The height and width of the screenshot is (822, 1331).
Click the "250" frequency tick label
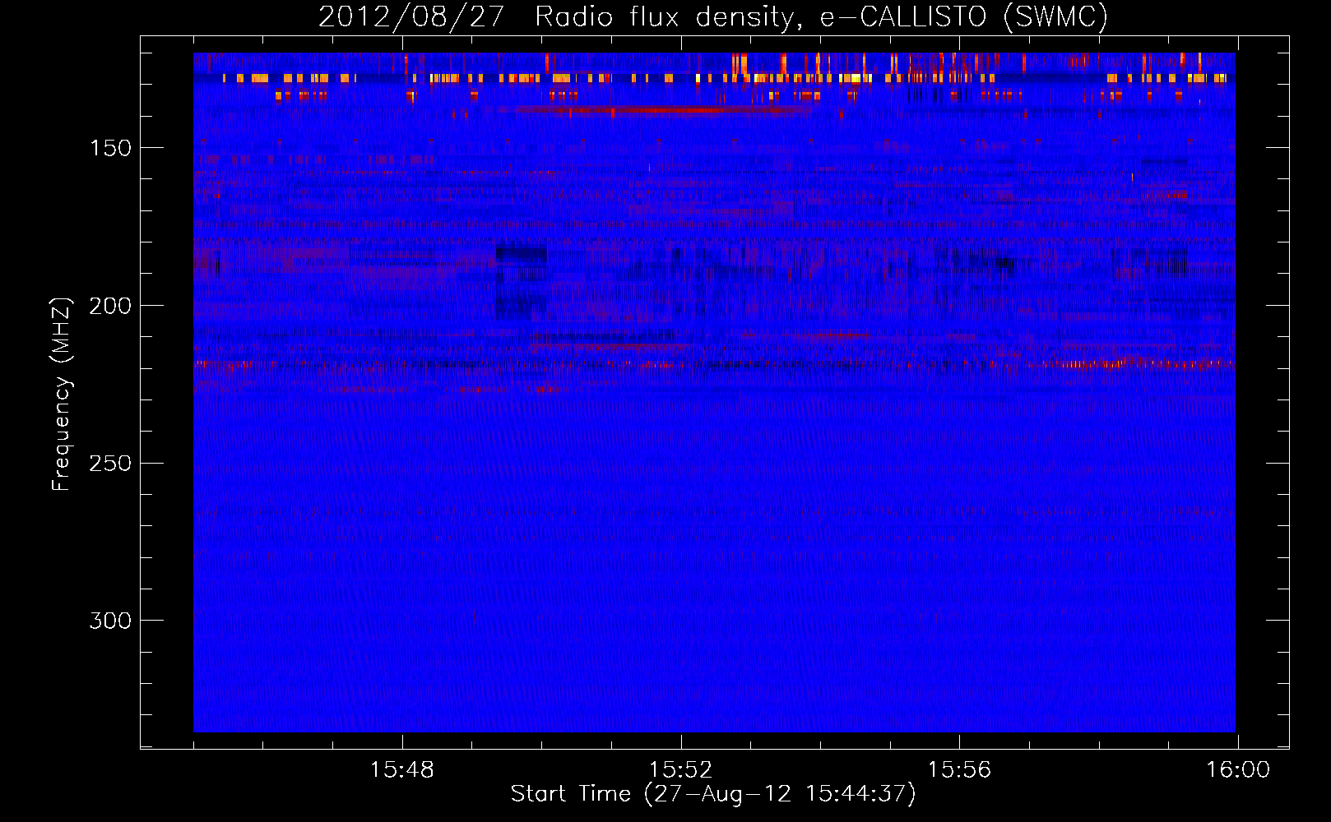coord(110,464)
